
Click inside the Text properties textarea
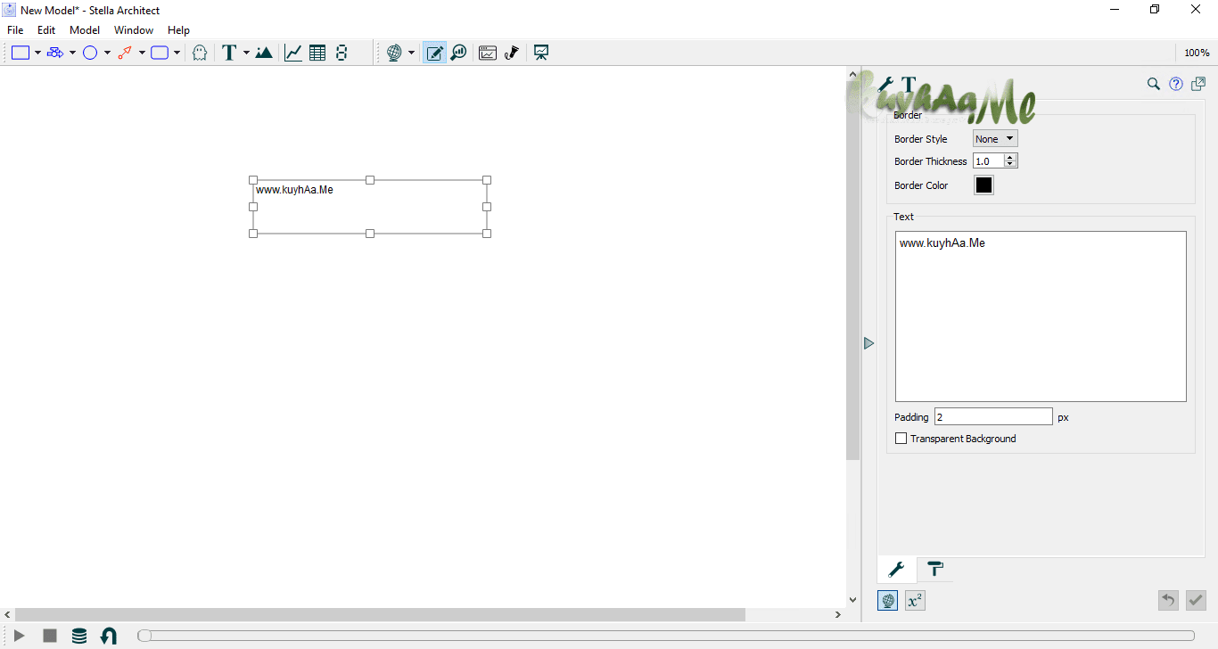1041,316
